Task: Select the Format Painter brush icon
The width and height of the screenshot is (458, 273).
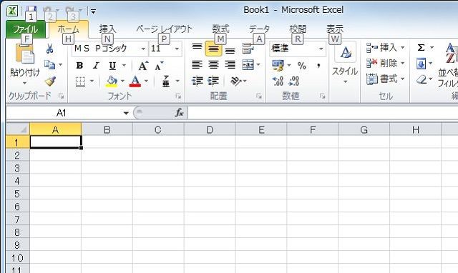Action: [x=50, y=81]
